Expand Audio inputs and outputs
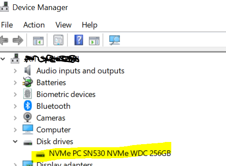This screenshot has width=226, height=166. coord(15,71)
